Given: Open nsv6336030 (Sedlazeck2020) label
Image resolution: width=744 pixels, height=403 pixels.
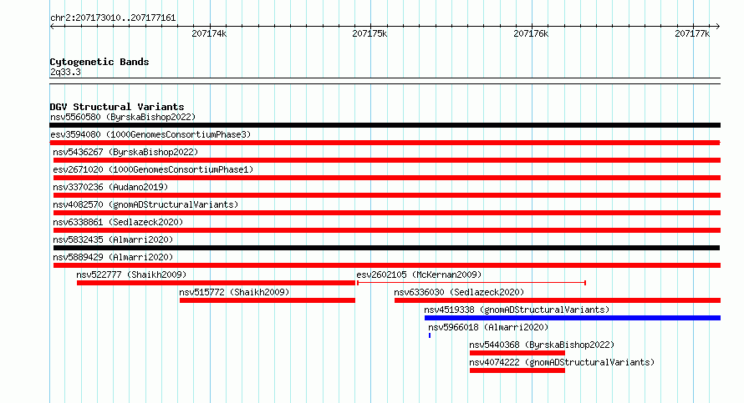Looking at the screenshot, I should point(459,292).
